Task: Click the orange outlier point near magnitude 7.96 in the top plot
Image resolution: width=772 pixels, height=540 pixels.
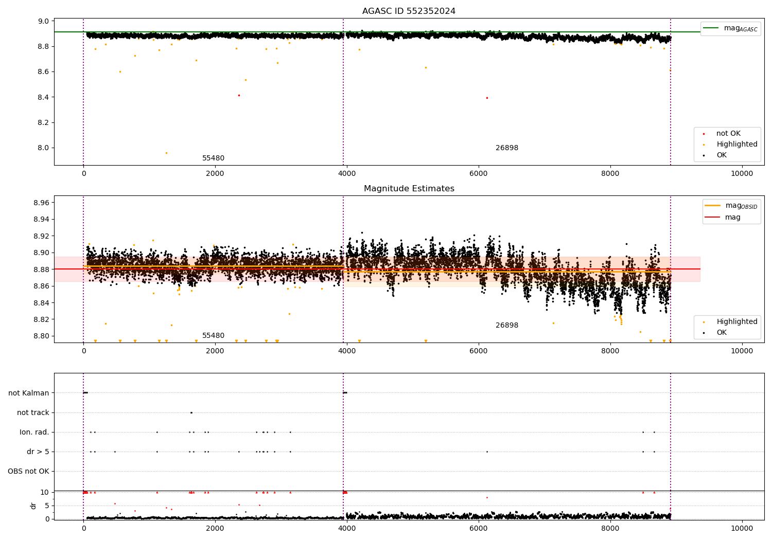Action: 166,153
